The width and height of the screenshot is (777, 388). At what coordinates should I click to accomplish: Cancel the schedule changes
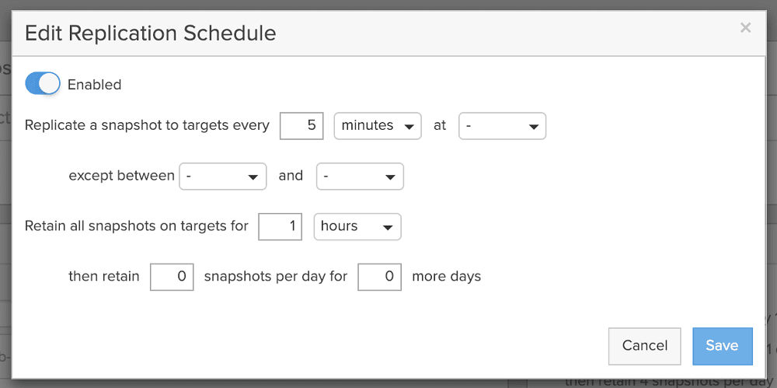pos(645,346)
